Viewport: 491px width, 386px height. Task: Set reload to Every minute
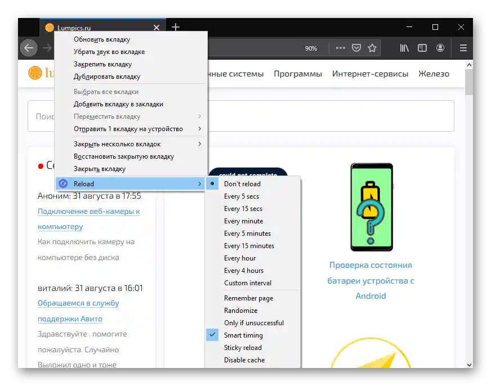tap(253, 221)
